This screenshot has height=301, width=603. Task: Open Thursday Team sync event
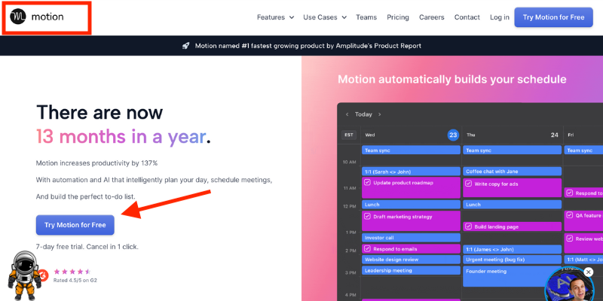pos(513,150)
